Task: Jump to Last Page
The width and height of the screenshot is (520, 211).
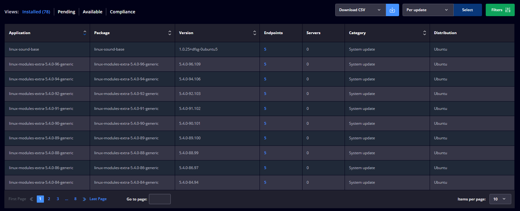Action: pos(98,199)
